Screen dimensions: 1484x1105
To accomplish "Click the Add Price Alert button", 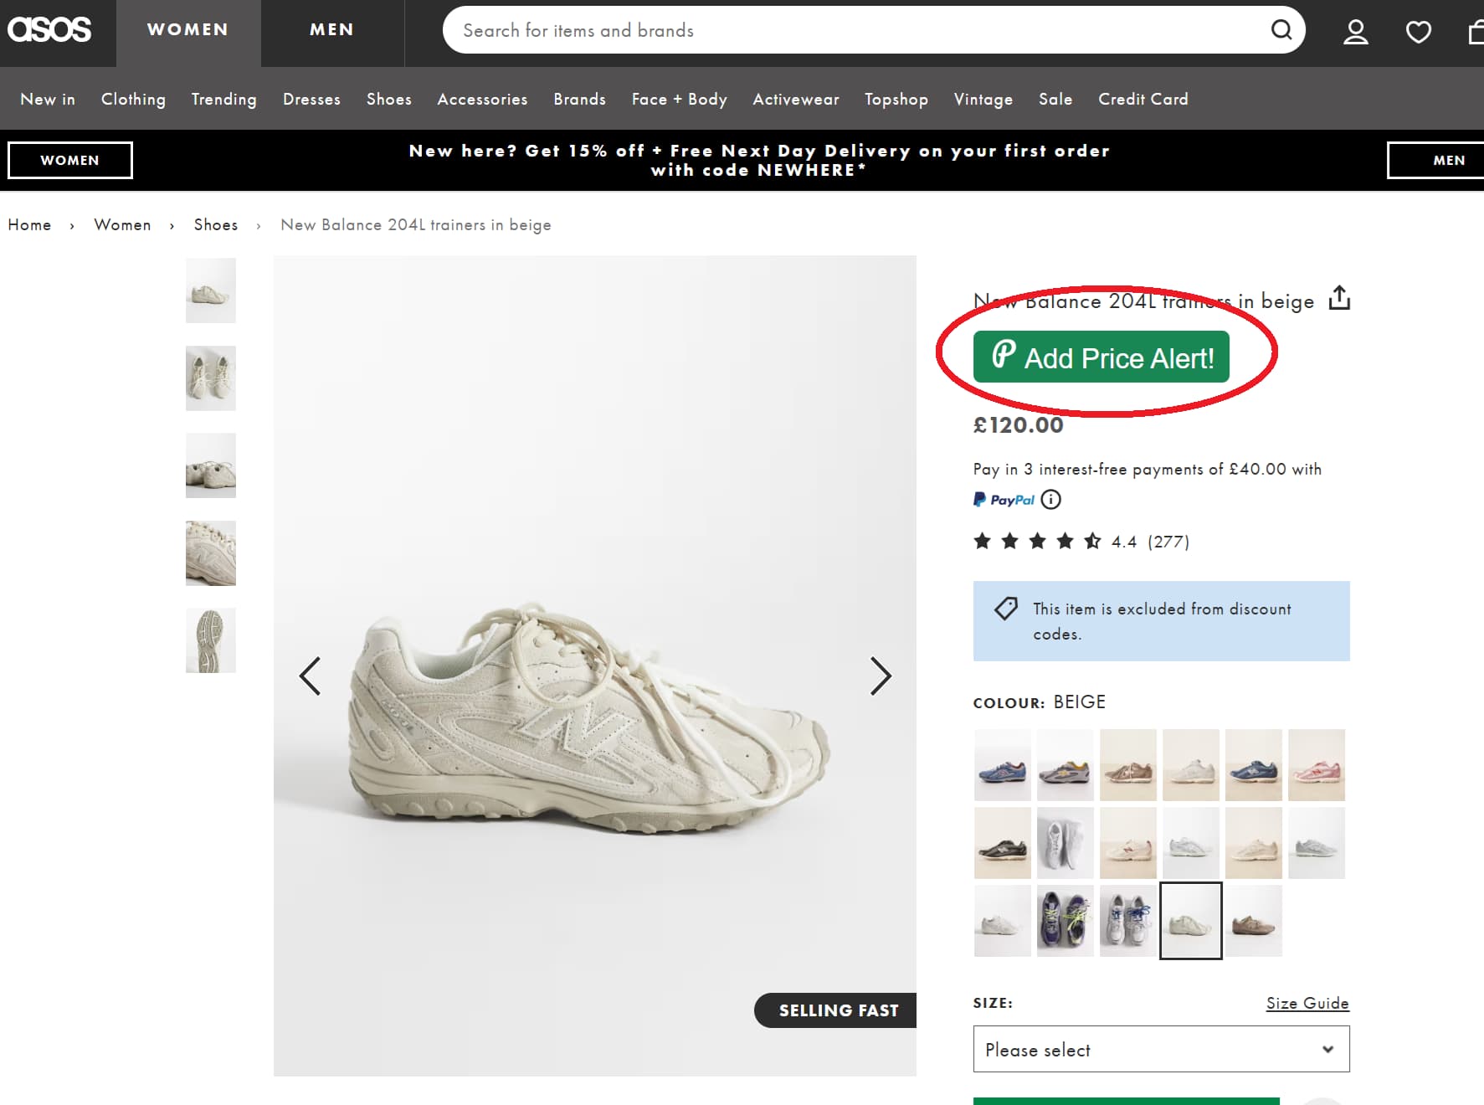I will [1101, 357].
